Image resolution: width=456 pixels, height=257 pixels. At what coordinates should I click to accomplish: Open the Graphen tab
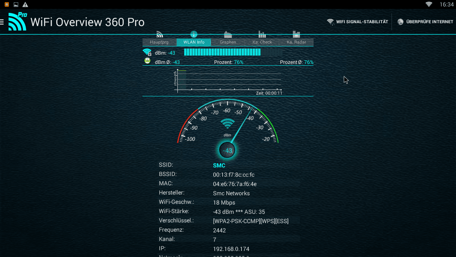point(228,42)
